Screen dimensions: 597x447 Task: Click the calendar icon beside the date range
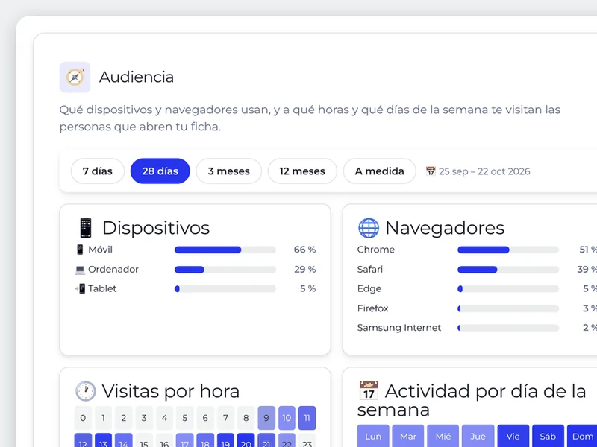(x=431, y=171)
